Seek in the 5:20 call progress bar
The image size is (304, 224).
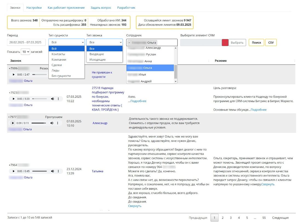coord(39,99)
